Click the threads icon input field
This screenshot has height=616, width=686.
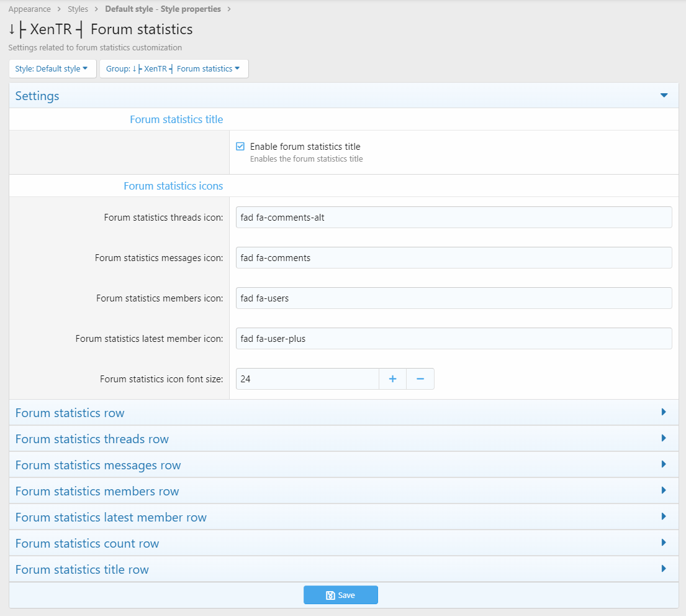pos(453,218)
